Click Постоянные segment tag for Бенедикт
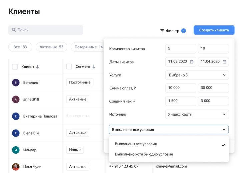Image resolution: width=241 pixels, height=173 pixels. tap(80, 82)
